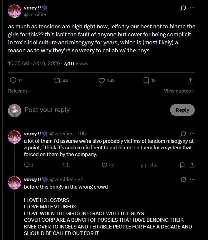Like the 10h reply with 44 likes
Viewport: 208px width, 240px height.
coord(104,165)
